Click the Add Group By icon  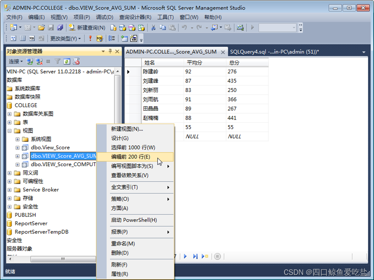pos(112,38)
